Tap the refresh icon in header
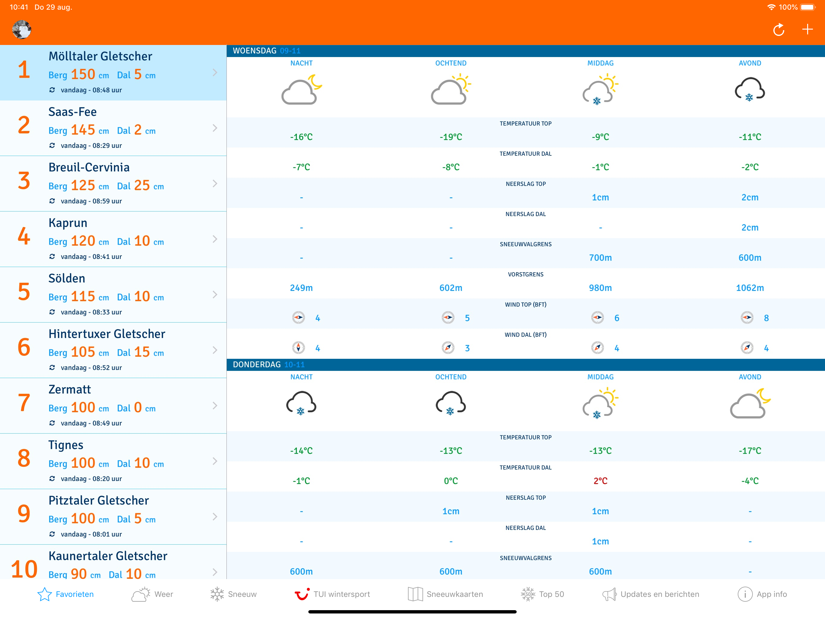Screen dimensions: 825x618 (778, 30)
